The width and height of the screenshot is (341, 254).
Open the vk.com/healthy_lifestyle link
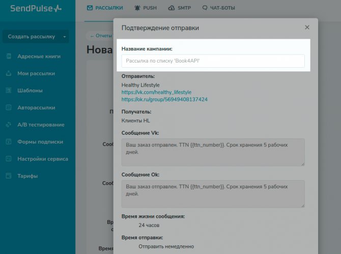(x=156, y=92)
